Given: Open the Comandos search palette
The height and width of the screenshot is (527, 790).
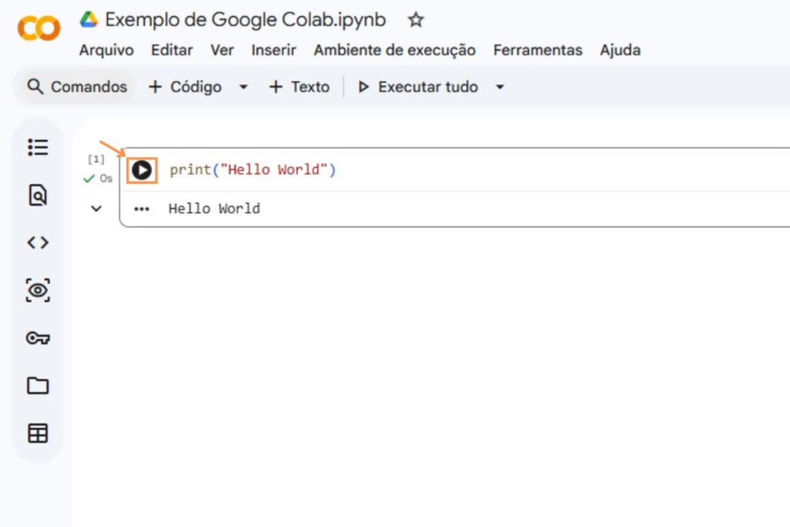Looking at the screenshot, I should 76,87.
